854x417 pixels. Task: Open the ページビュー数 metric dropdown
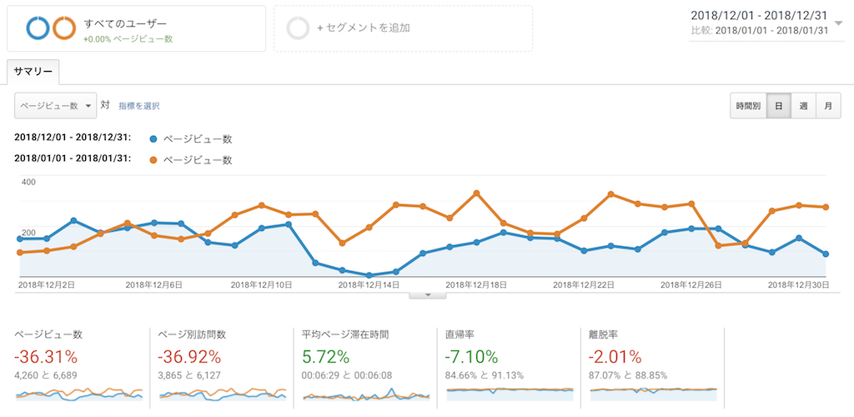click(56, 106)
